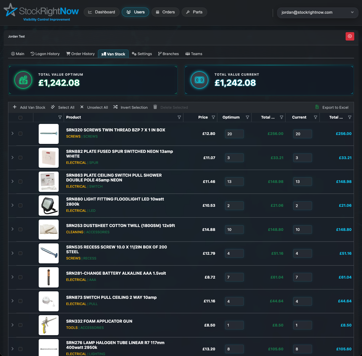Open the jordan@stockrightnow.com account dropdown
Screen dimensions: 362x356
tap(318, 13)
